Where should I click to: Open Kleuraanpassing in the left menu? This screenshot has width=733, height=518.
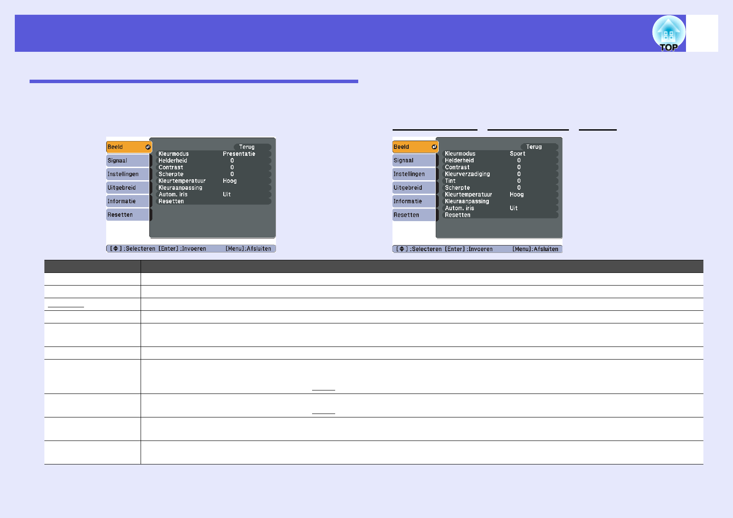tap(213, 188)
